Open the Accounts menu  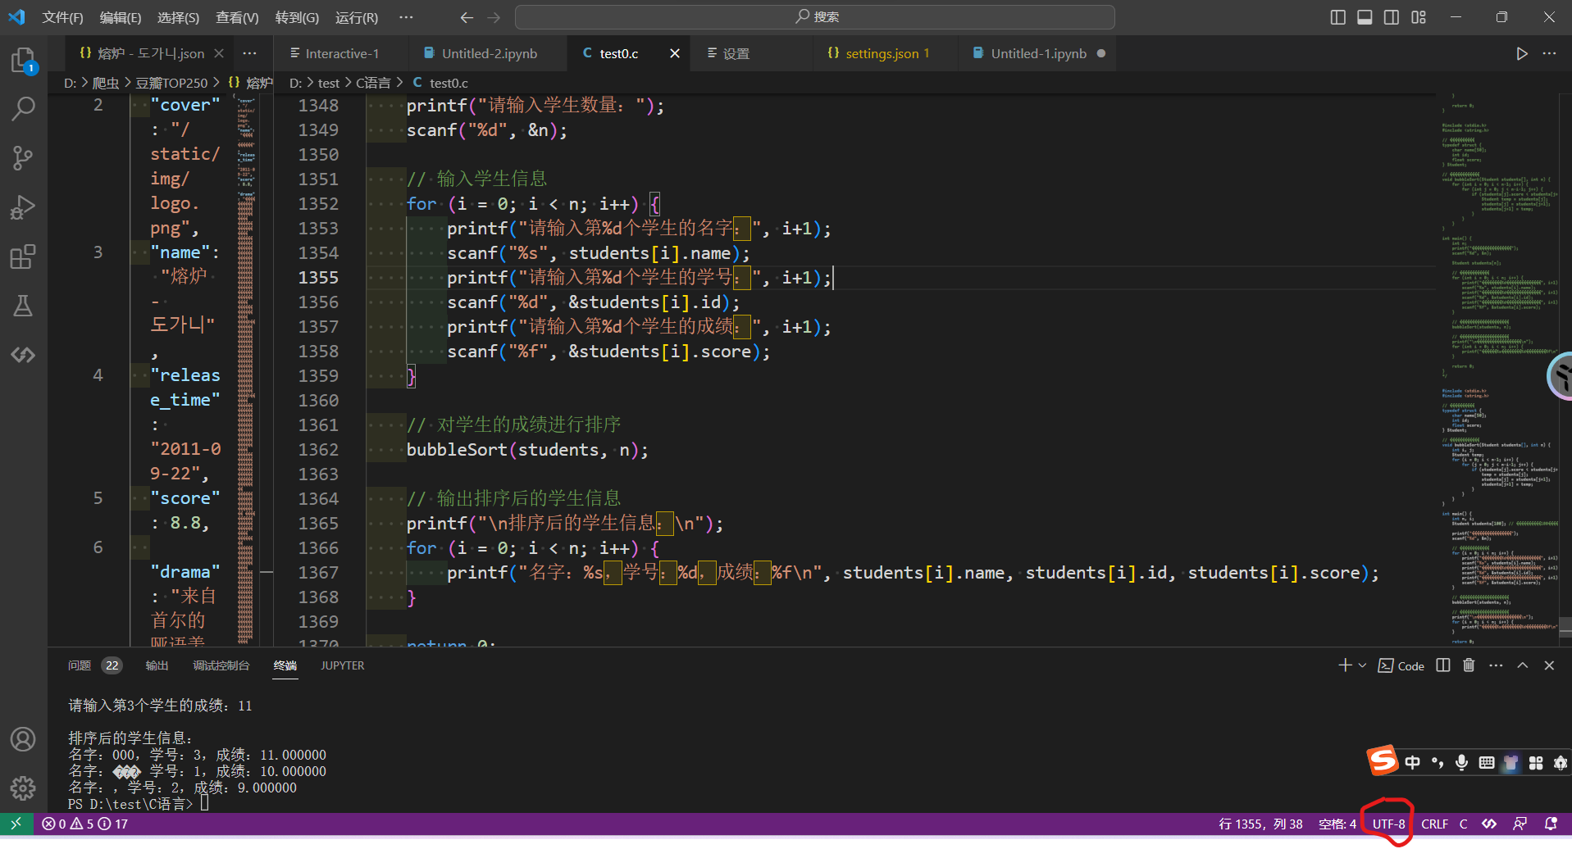[23, 739]
